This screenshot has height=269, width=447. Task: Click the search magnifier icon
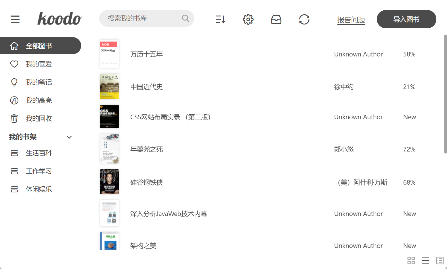point(186,18)
